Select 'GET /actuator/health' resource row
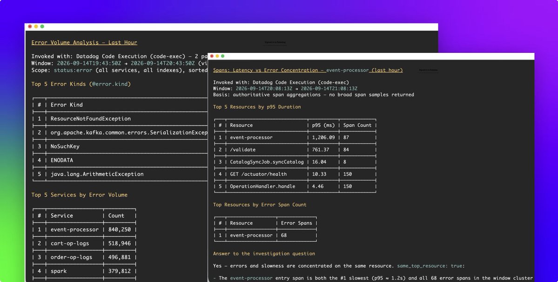This screenshot has height=282, width=558. pos(295,174)
